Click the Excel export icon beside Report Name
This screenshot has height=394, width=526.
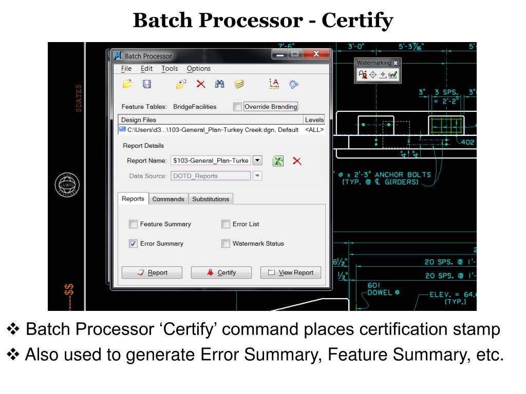pos(278,161)
